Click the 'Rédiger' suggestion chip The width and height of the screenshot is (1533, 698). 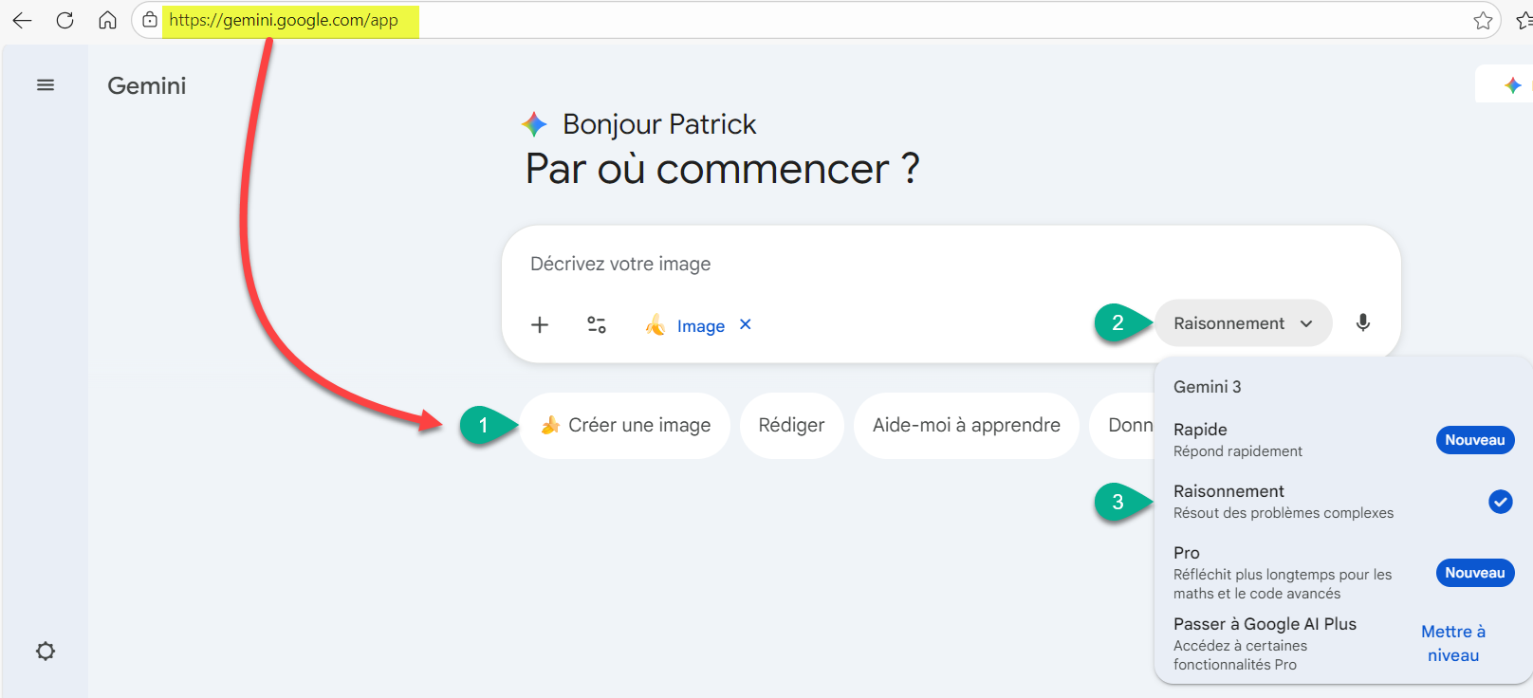click(x=791, y=426)
